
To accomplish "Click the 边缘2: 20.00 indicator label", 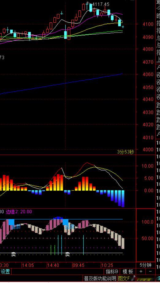I will click(19, 212).
